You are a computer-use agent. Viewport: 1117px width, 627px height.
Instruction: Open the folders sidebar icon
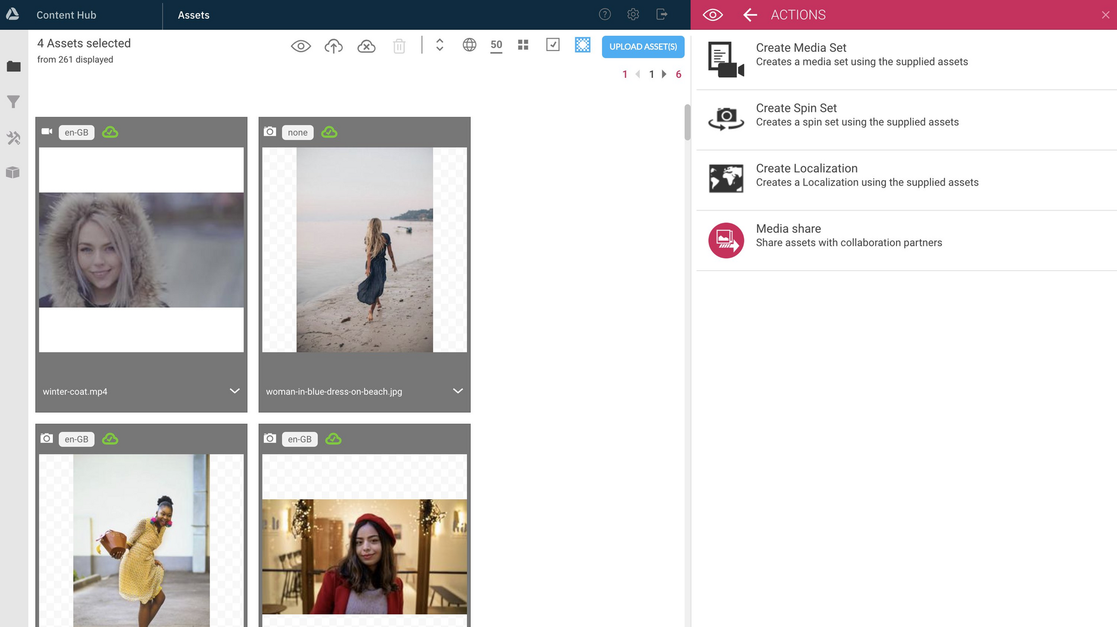tap(13, 66)
